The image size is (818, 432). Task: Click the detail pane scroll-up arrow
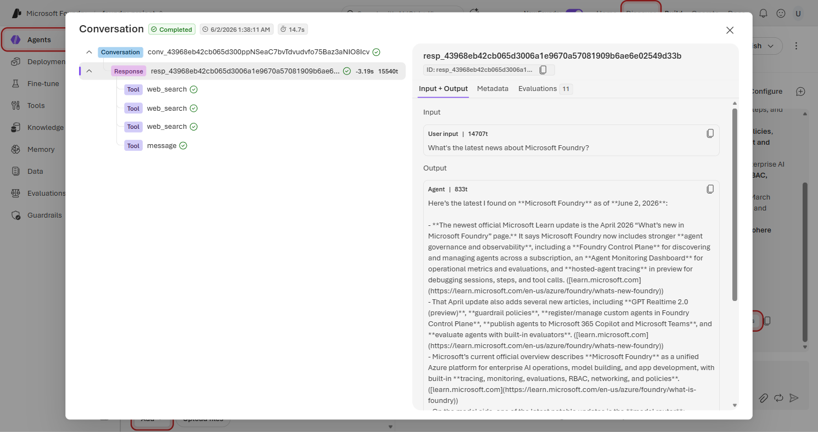click(x=735, y=104)
